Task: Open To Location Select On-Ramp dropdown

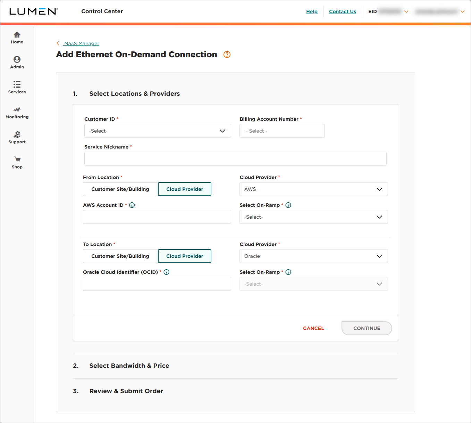Action: (x=314, y=284)
